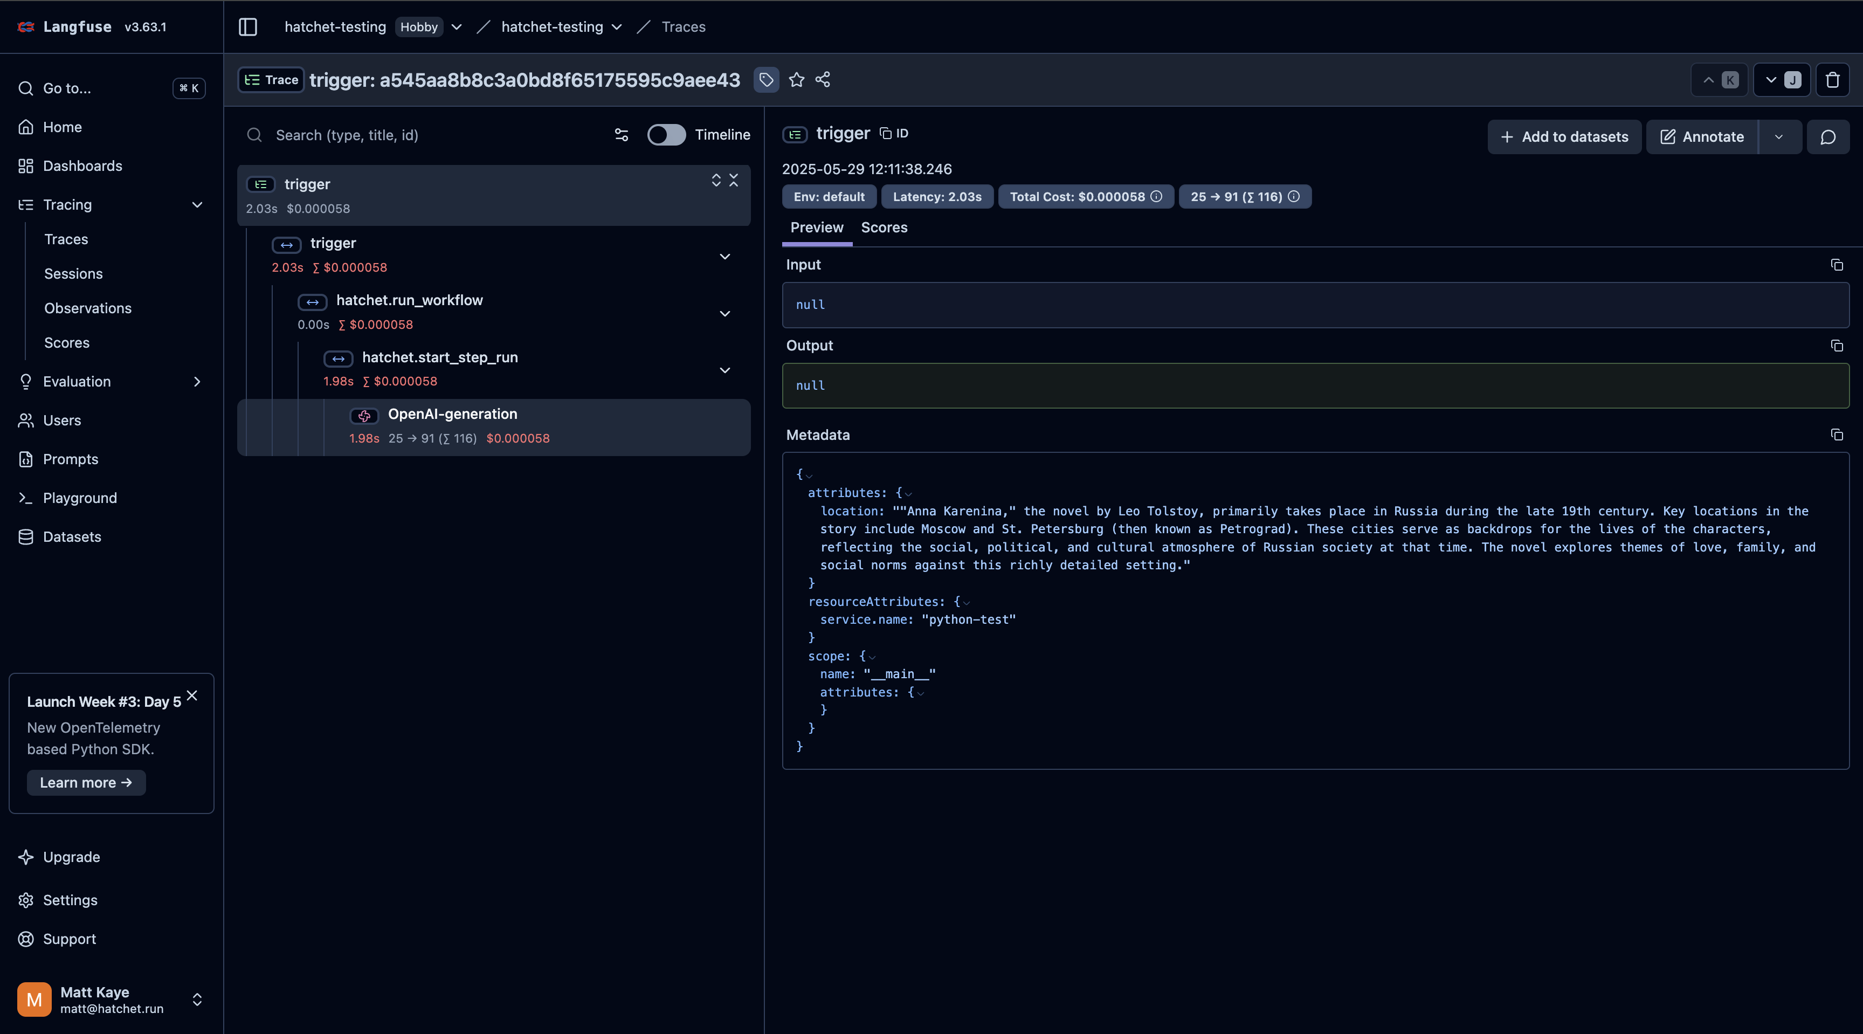
Task: Open the Annotate options dropdown
Action: click(x=1780, y=136)
